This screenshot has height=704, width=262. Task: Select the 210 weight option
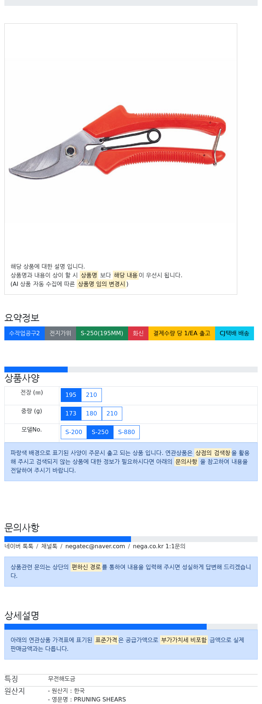(112, 414)
